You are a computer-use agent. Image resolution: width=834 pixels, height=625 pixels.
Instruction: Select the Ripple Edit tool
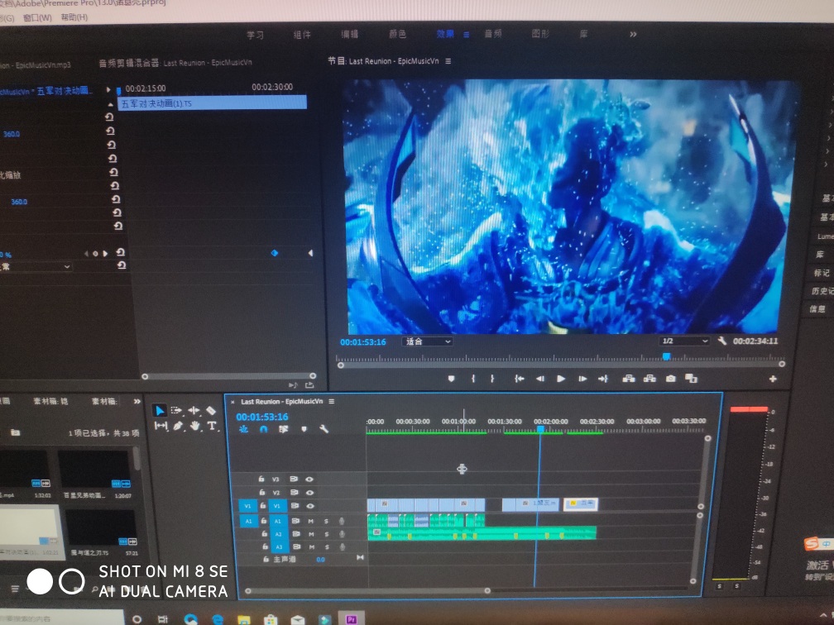(194, 410)
